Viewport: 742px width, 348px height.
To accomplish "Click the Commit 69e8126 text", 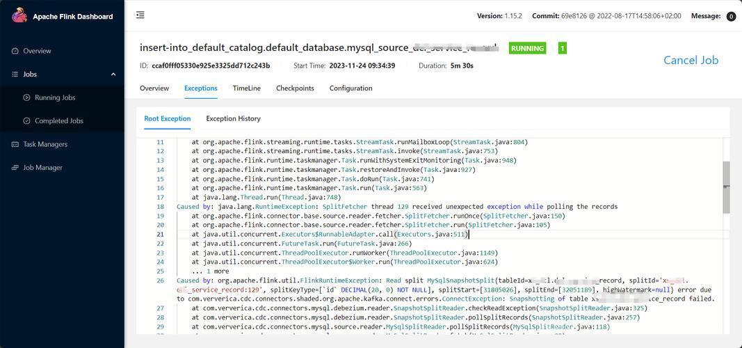I will 606,16.
